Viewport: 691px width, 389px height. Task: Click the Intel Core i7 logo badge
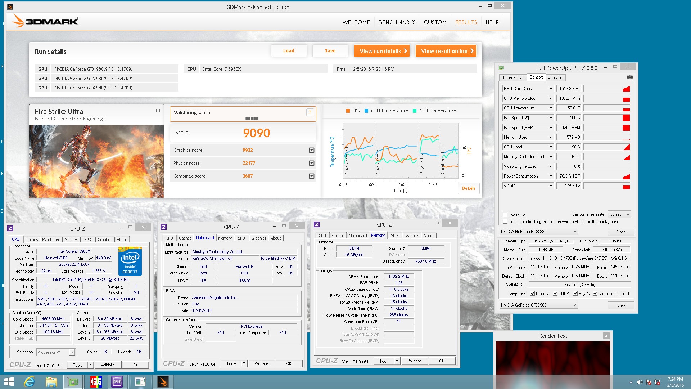pyautogui.click(x=130, y=261)
